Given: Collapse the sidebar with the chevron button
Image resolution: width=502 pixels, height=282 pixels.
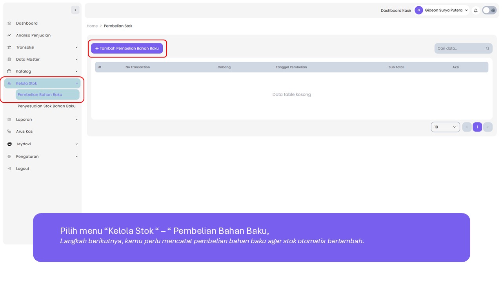Looking at the screenshot, I should tap(75, 10).
